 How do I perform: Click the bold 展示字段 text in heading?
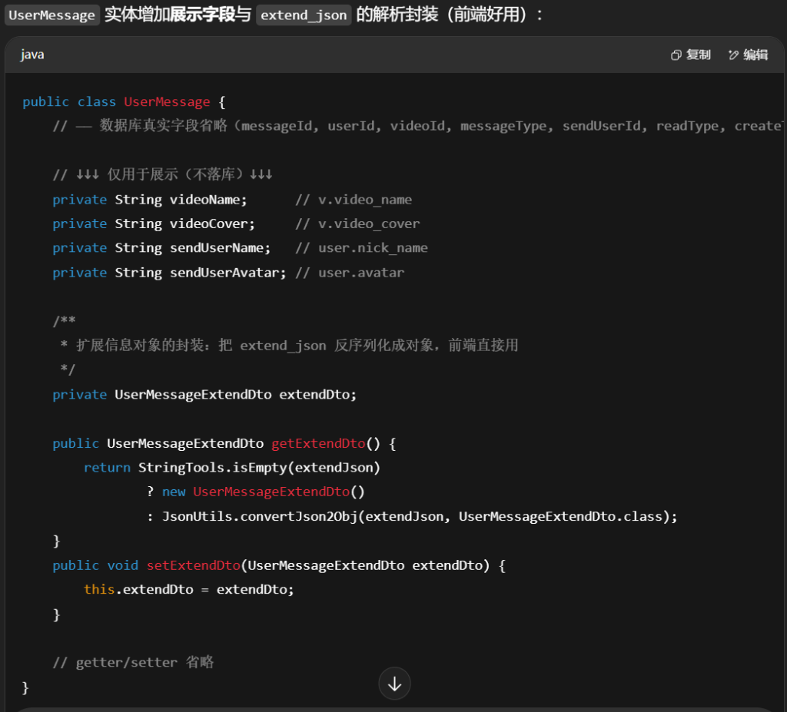click(202, 15)
